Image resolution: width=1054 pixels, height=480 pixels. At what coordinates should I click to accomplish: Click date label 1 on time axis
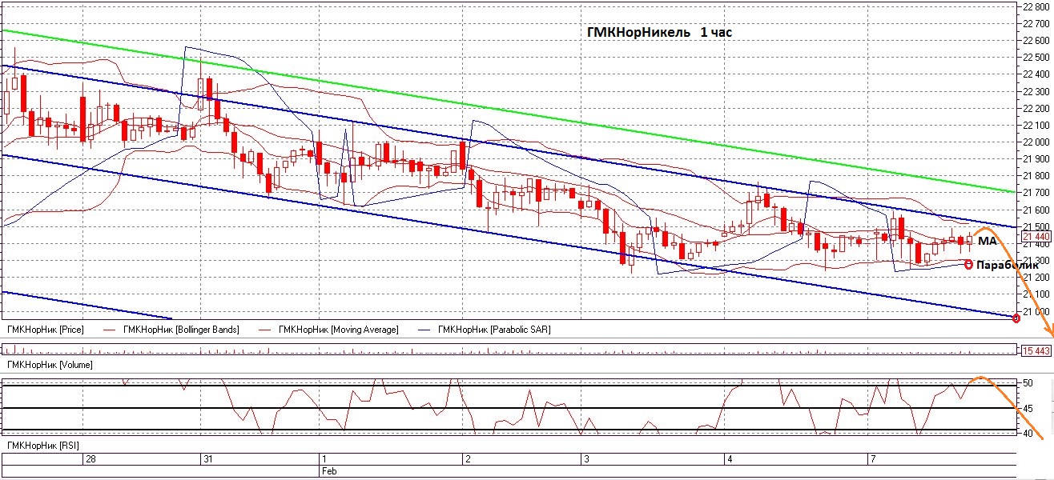323,459
